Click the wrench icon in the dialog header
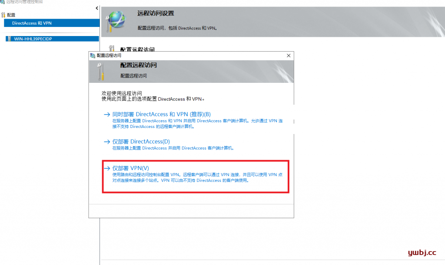The width and height of the screenshot is (445, 265). click(x=101, y=72)
